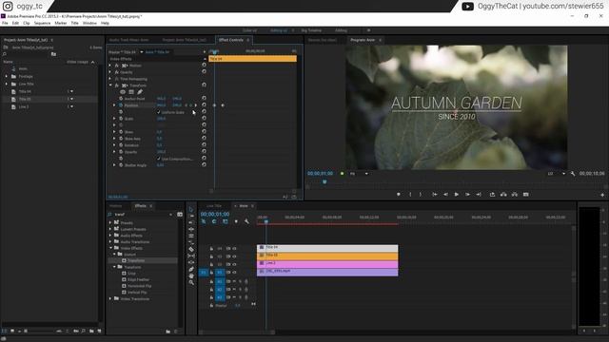Go to In point in Program Monitor
Viewport: 609px width, 342px height.
(x=435, y=194)
